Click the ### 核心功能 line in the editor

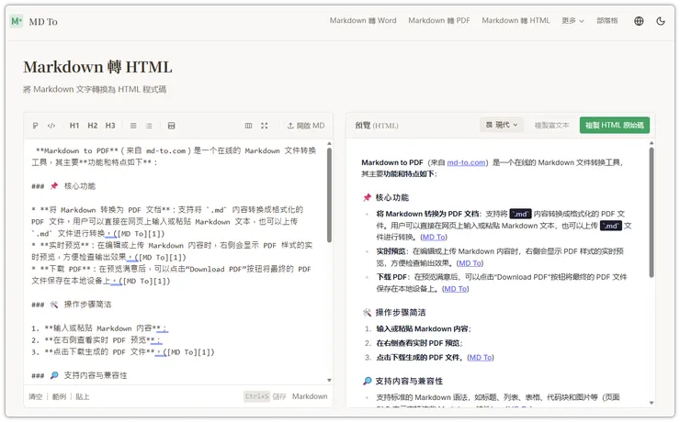(x=63, y=186)
